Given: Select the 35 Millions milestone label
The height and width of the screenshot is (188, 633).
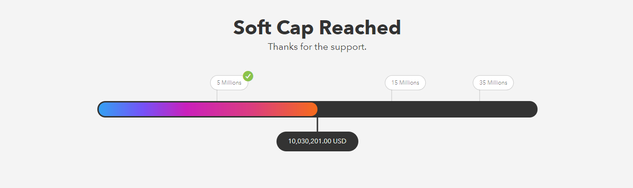Looking at the screenshot, I should 493,83.
